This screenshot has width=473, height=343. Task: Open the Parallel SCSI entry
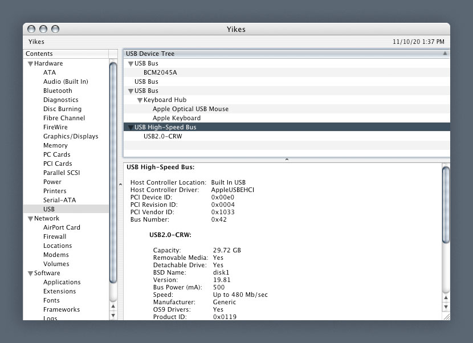(x=62, y=173)
